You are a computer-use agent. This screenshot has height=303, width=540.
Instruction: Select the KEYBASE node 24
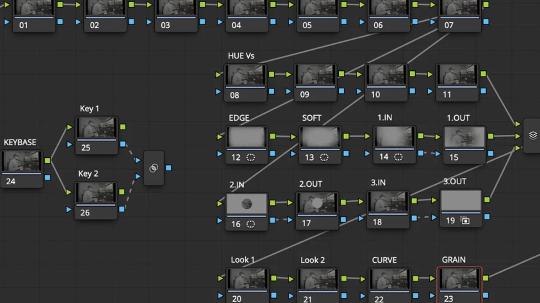point(22,169)
